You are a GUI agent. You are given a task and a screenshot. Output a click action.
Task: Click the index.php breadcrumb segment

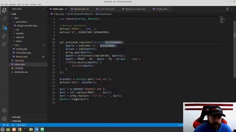pyautogui.click(x=58, y=14)
